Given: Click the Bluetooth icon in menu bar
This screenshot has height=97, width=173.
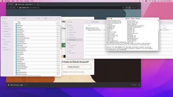Looking at the screenshot, I should tap(139, 1).
